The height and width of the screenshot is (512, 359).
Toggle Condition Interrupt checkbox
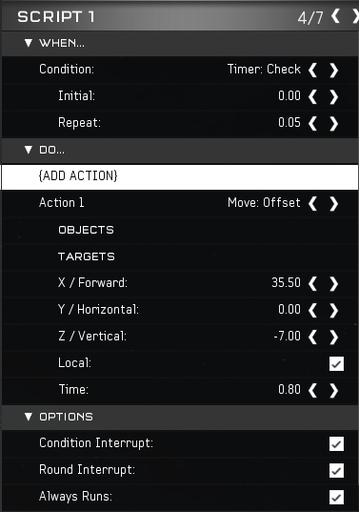click(336, 443)
